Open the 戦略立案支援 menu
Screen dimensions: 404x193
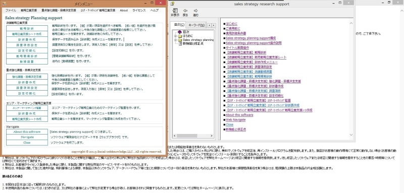[x=29, y=11]
